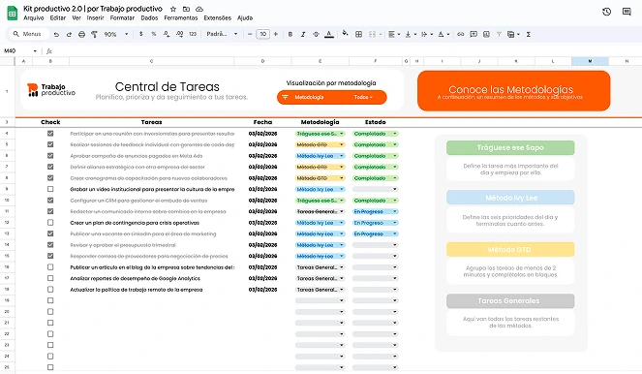
Task: Open the functions sigma menu
Action: pos(529,35)
